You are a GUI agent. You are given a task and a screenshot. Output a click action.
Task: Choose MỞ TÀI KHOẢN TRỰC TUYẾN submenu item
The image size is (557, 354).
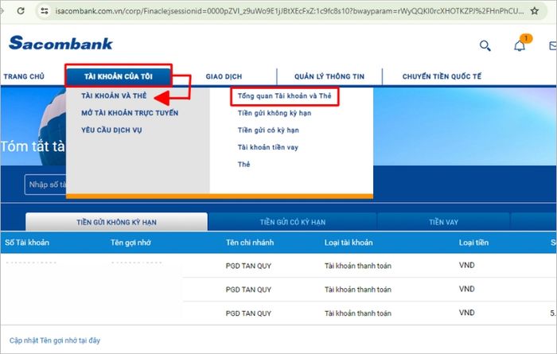[130, 113]
